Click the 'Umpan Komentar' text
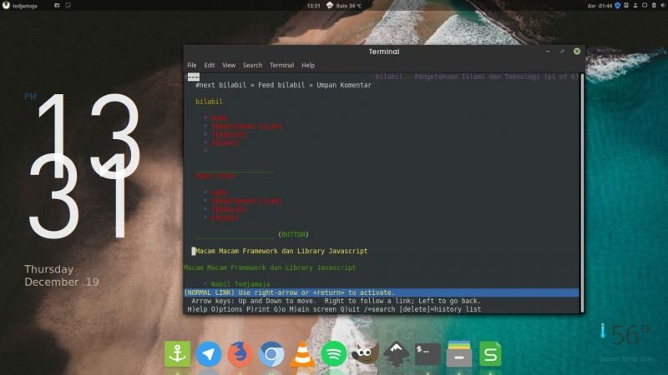The width and height of the screenshot is (668, 375). pyautogui.click(x=344, y=85)
